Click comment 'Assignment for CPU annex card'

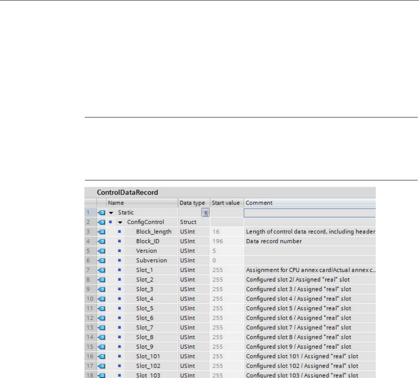311,270
